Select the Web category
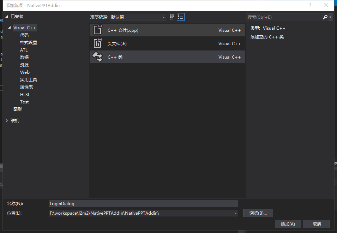 pos(25,72)
